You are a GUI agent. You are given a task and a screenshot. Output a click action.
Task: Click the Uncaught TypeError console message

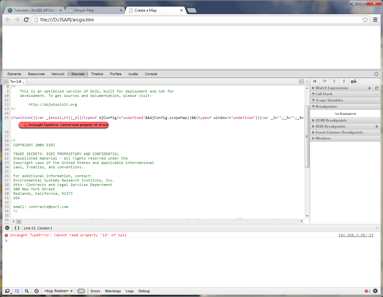point(68,235)
